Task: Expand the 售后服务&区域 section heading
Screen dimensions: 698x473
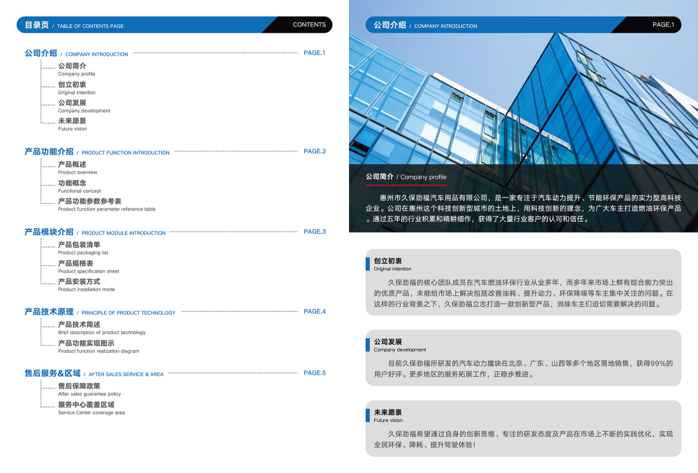Action: tap(52, 373)
